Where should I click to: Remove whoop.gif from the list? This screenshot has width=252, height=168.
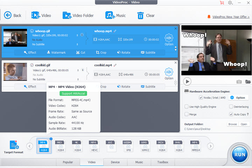pyautogui.click(x=175, y=28)
